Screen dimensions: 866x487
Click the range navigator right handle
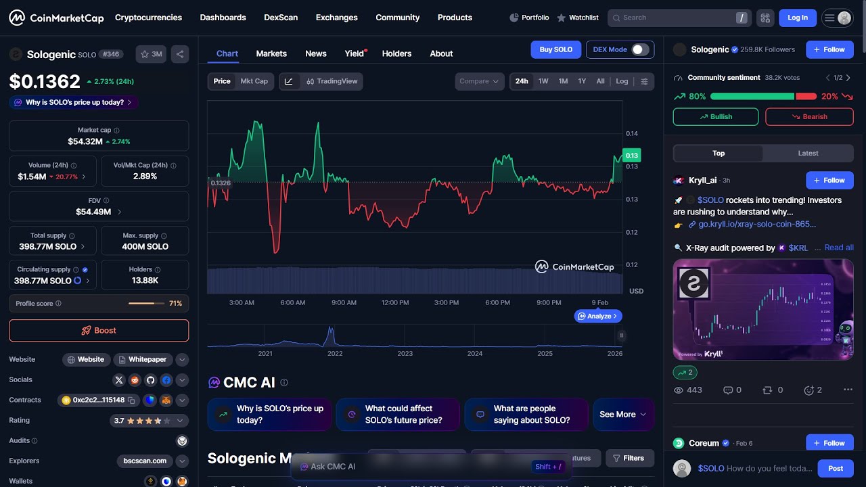(x=621, y=335)
